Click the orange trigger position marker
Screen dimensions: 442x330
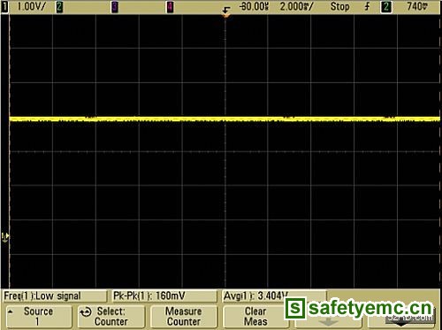point(226,12)
